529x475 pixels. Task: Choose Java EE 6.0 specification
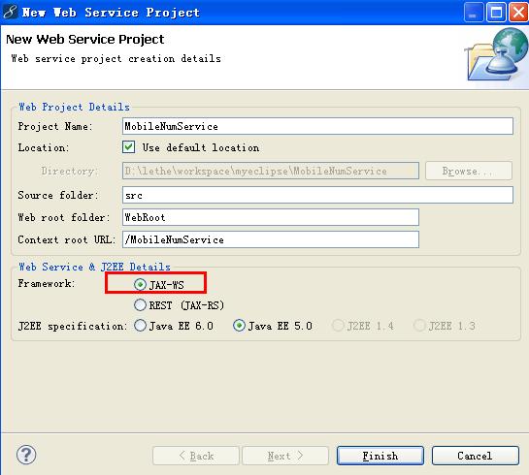(140, 326)
